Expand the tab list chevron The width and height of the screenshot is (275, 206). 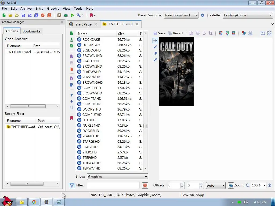(x=272, y=24)
